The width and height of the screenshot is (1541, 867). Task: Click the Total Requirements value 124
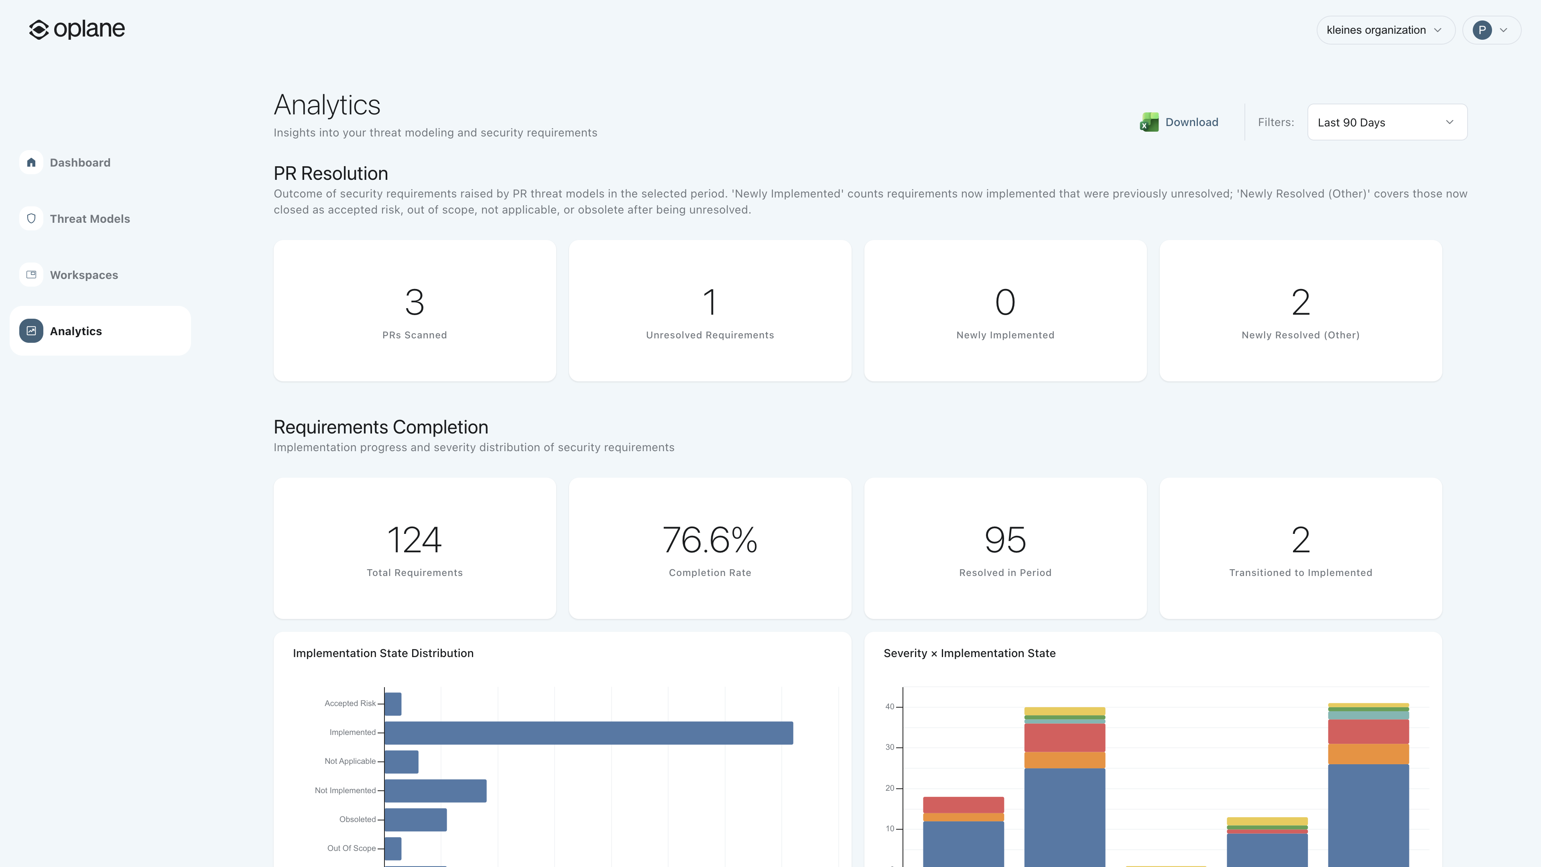click(x=415, y=540)
